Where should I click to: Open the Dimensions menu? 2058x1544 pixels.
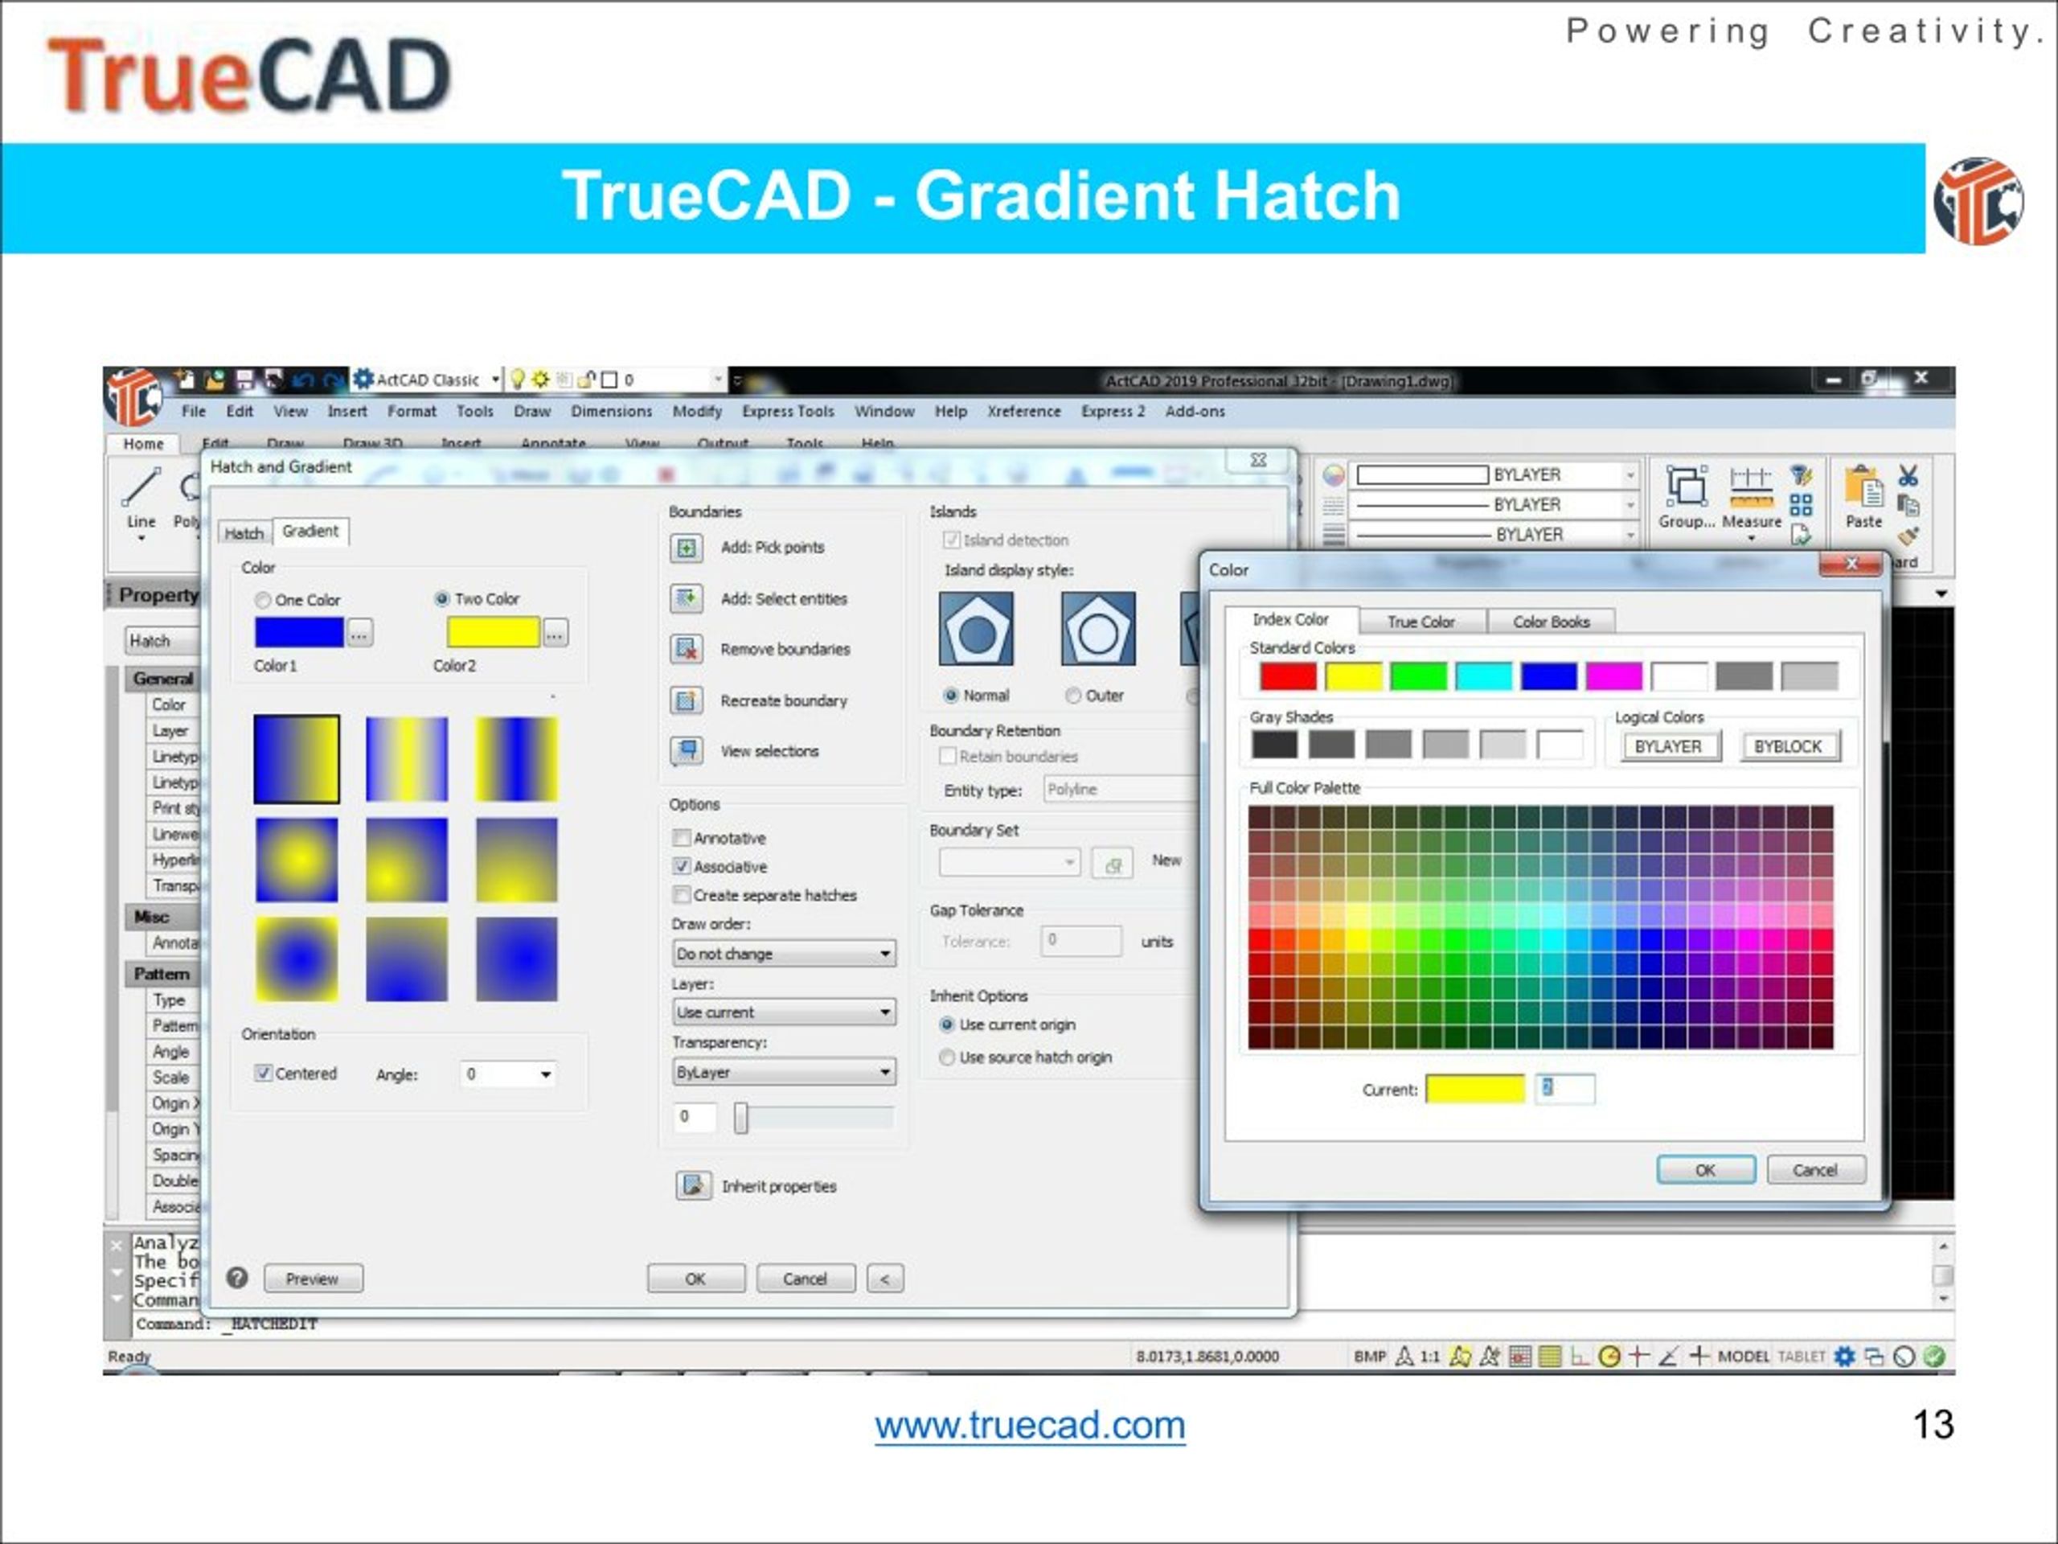[611, 412]
